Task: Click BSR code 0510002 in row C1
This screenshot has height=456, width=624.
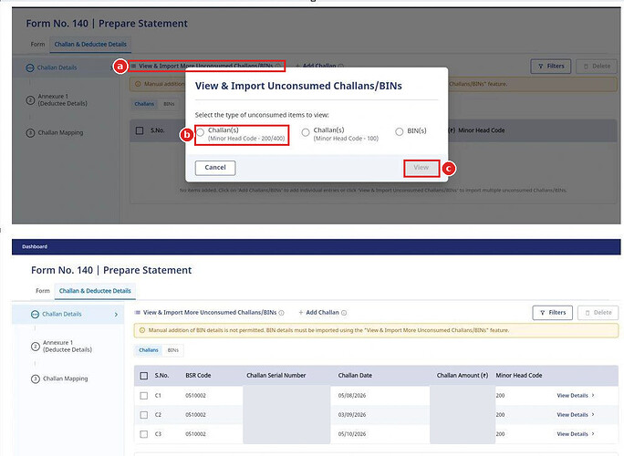Action: (195, 396)
